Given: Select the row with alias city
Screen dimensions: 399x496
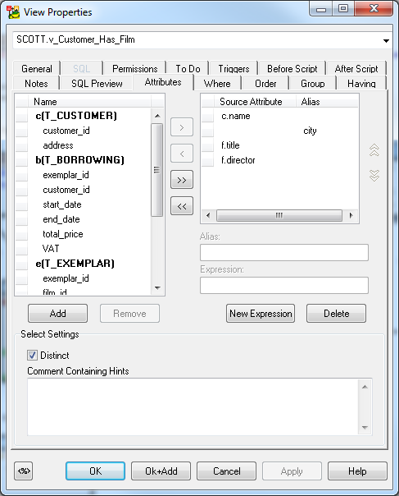Looking at the screenshot, I should [279, 131].
